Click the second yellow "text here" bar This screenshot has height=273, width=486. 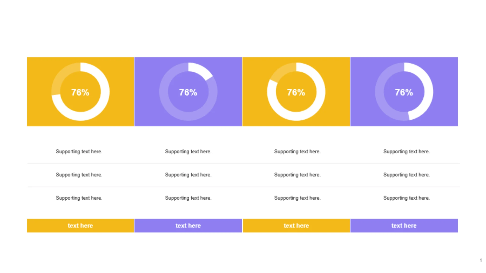point(296,225)
